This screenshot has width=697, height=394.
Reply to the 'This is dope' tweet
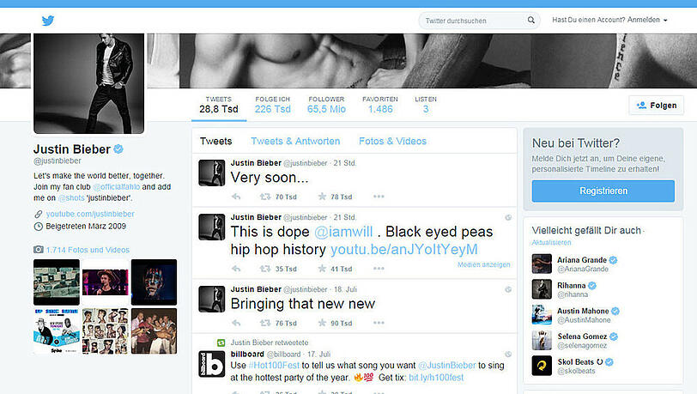point(236,269)
